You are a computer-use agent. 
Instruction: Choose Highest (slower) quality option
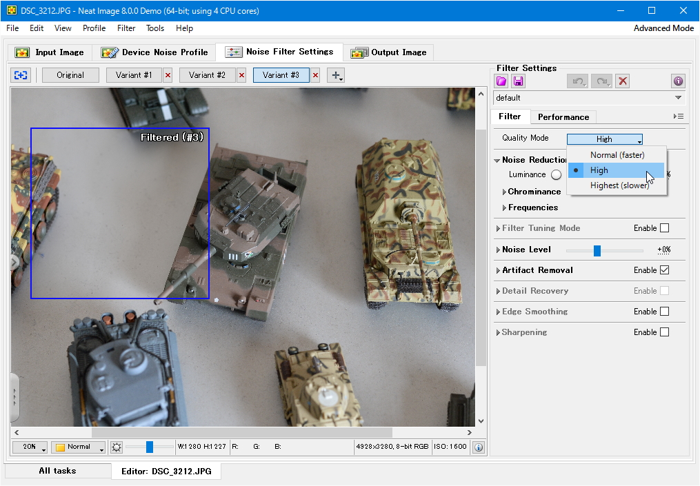pos(617,185)
